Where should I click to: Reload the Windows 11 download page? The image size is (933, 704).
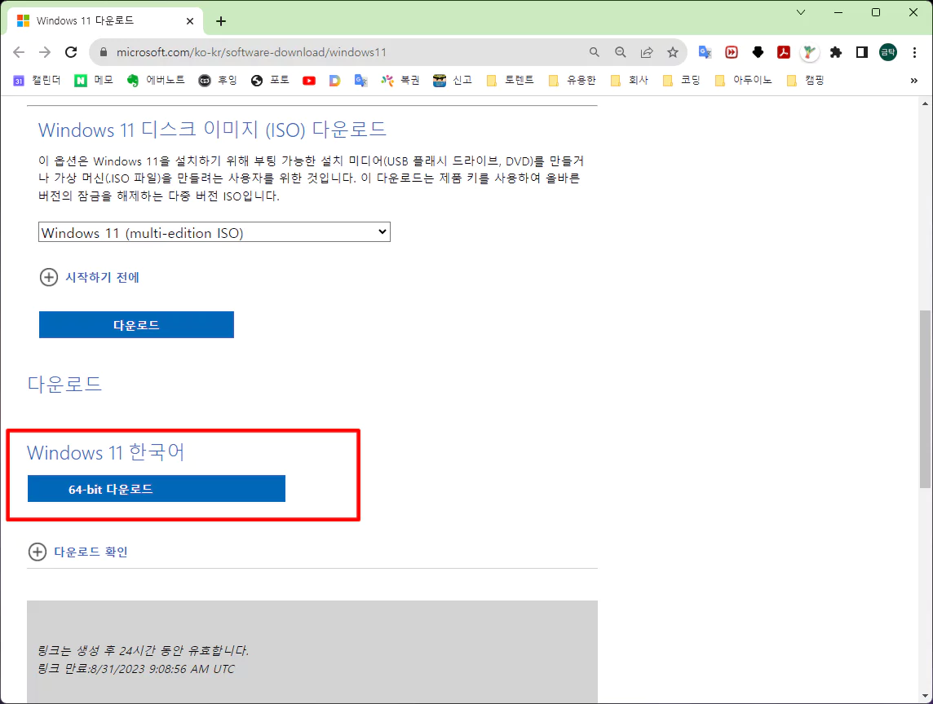(x=71, y=52)
